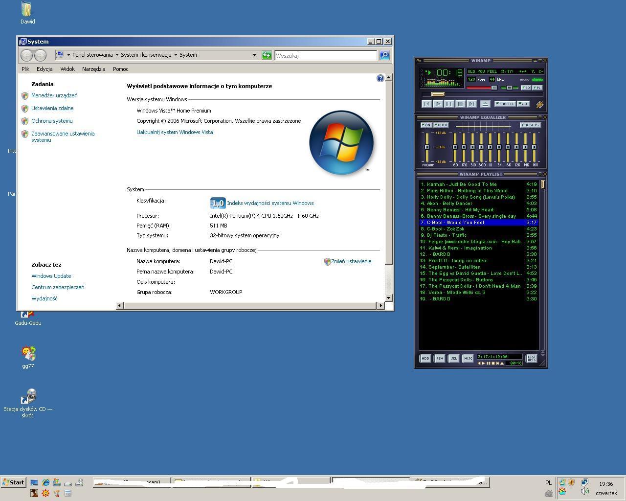This screenshot has height=501, width=626.
Task: Toggle Winamp repeat button
Action: tap(523, 104)
